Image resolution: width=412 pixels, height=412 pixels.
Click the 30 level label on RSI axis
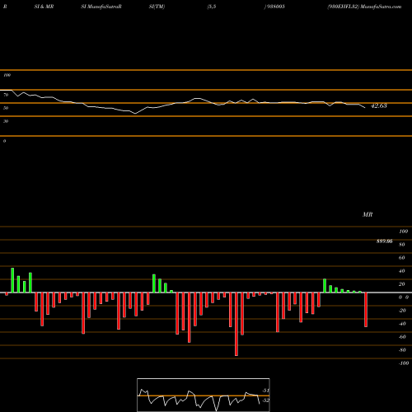pyautogui.click(x=6, y=121)
